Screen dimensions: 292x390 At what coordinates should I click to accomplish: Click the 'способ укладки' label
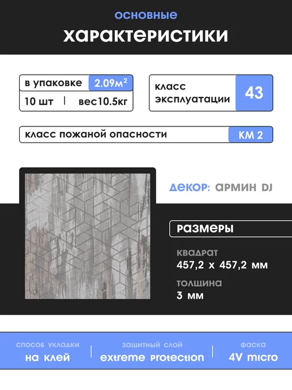48,345
